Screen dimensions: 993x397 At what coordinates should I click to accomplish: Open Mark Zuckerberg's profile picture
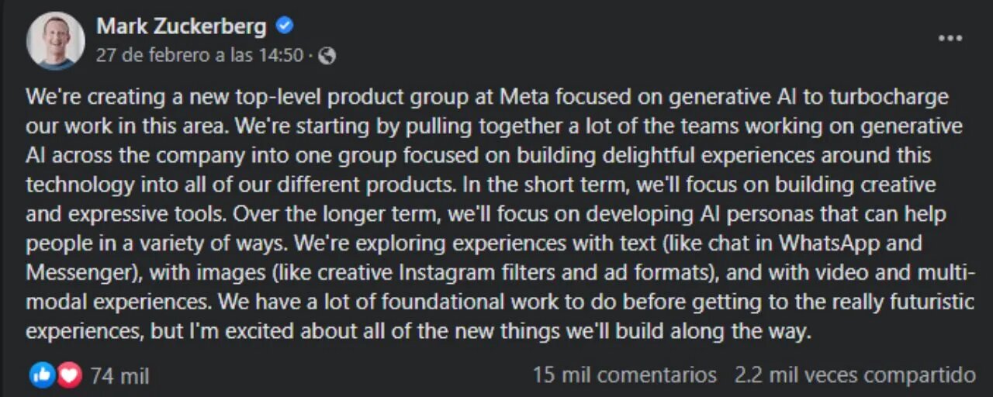[x=55, y=41]
